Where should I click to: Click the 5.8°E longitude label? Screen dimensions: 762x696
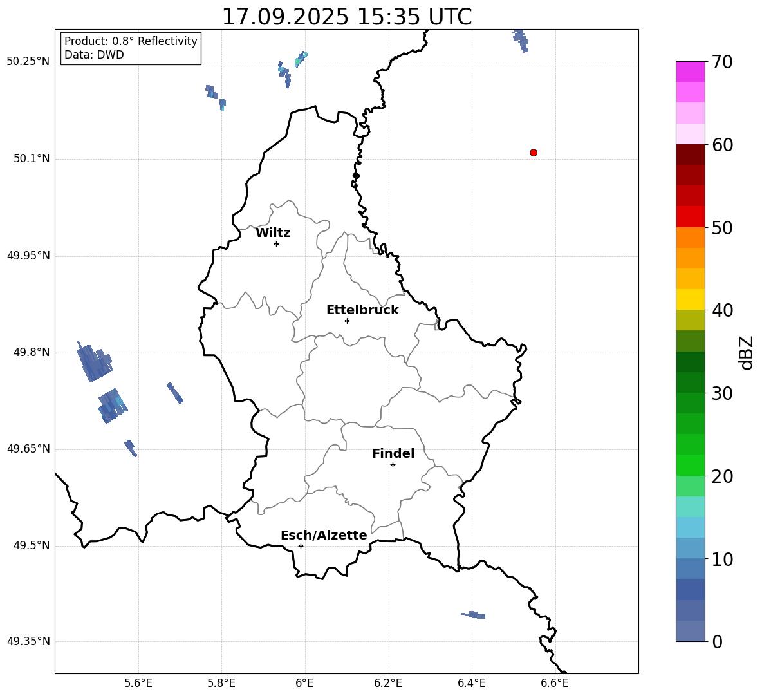221,683
